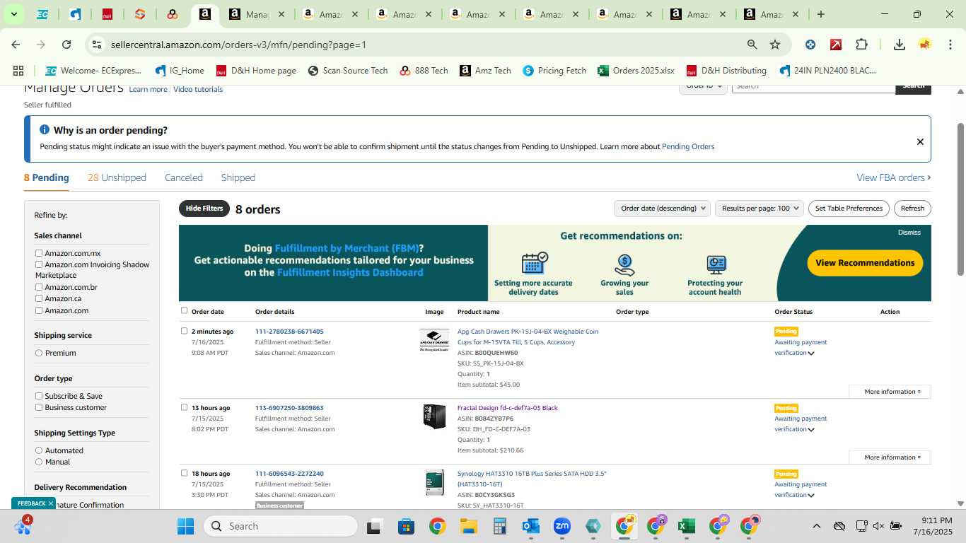The height and width of the screenshot is (543, 966).
Task: Check Amazon.com.mx sales channel
Action: [39, 253]
